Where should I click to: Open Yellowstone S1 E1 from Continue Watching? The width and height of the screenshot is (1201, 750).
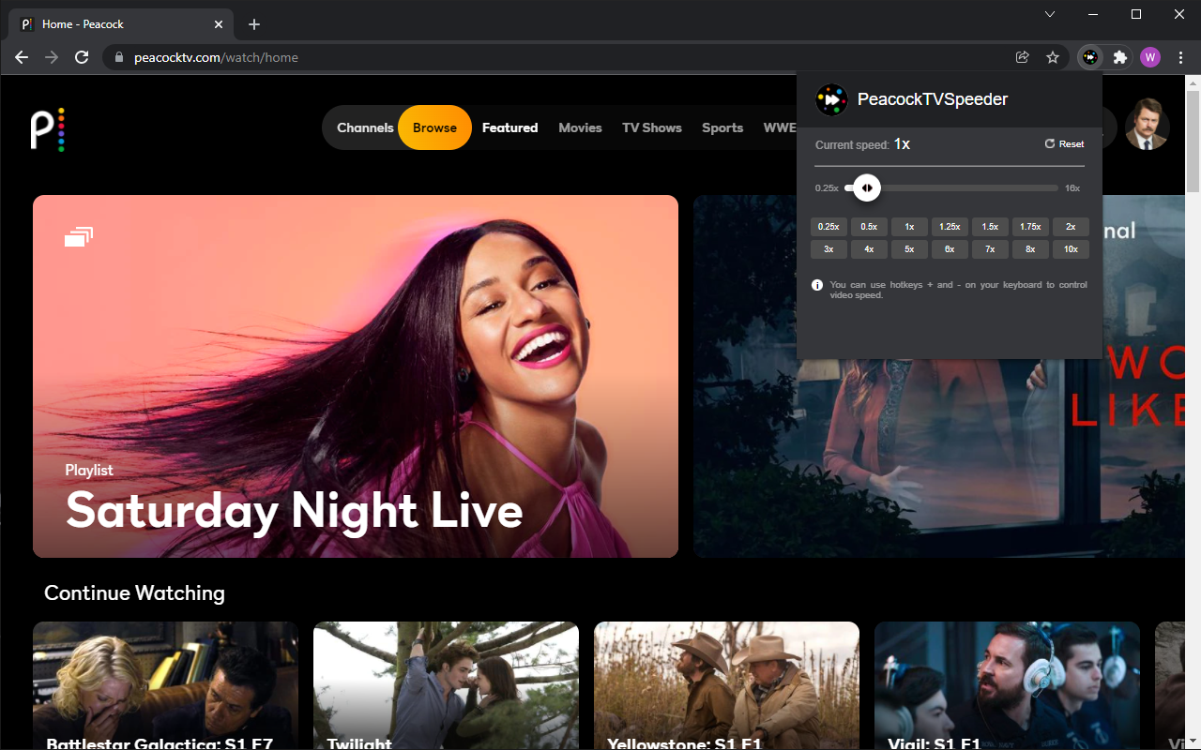point(726,685)
